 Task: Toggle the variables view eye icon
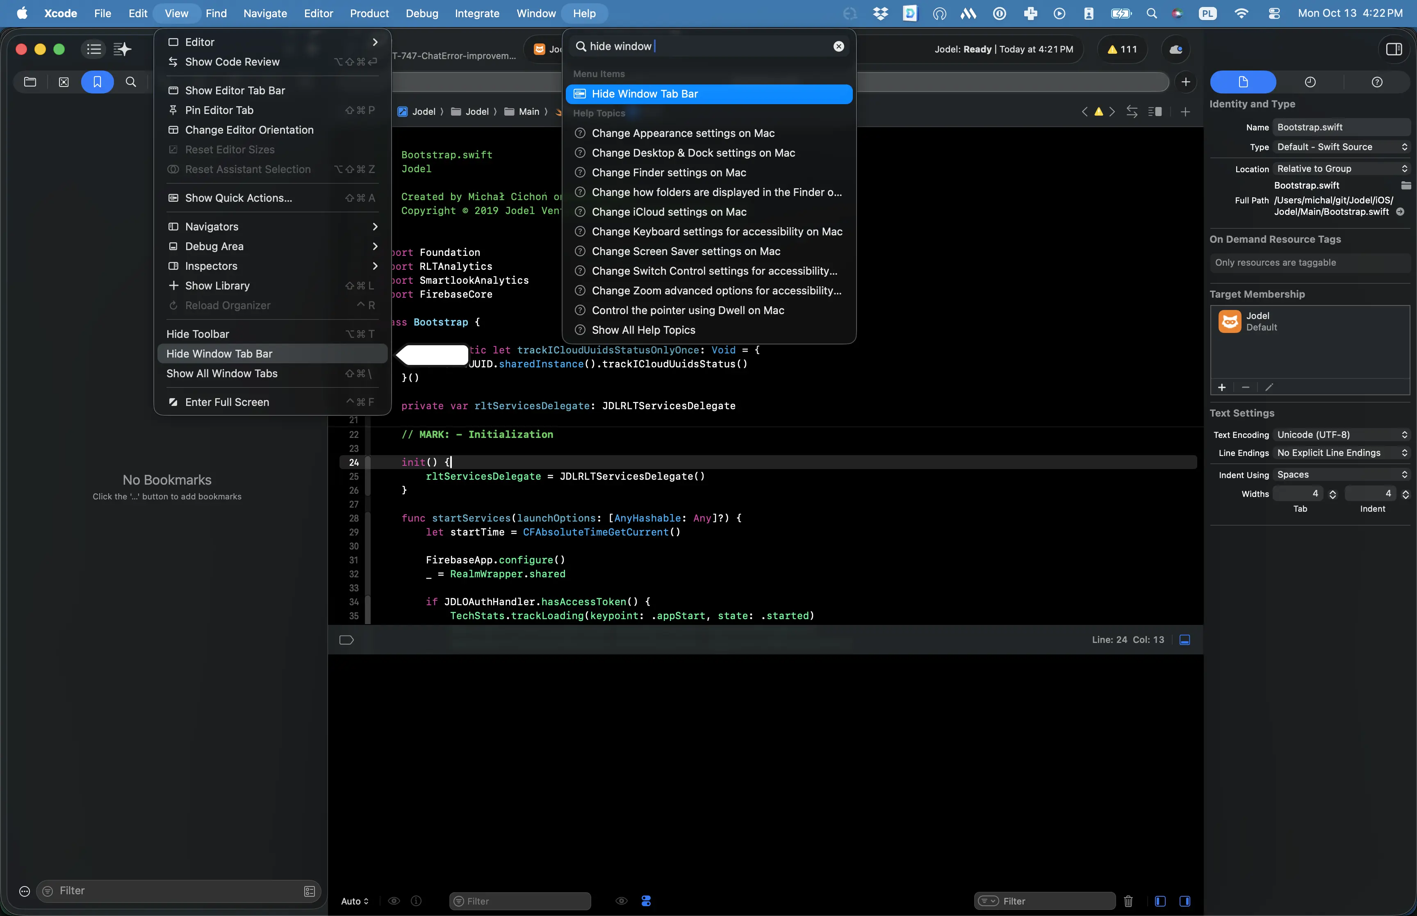(x=621, y=900)
